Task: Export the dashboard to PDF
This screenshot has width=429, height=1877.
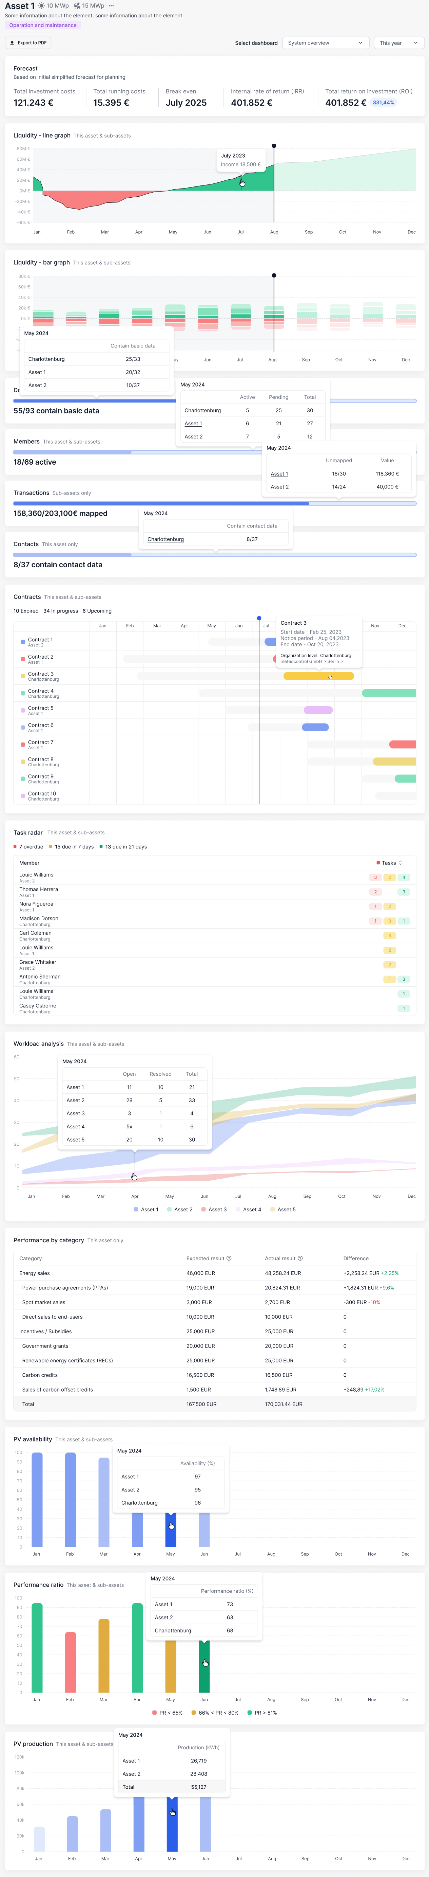Action: (28, 43)
